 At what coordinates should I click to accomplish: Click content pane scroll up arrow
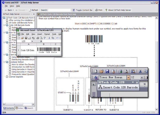[156, 18]
